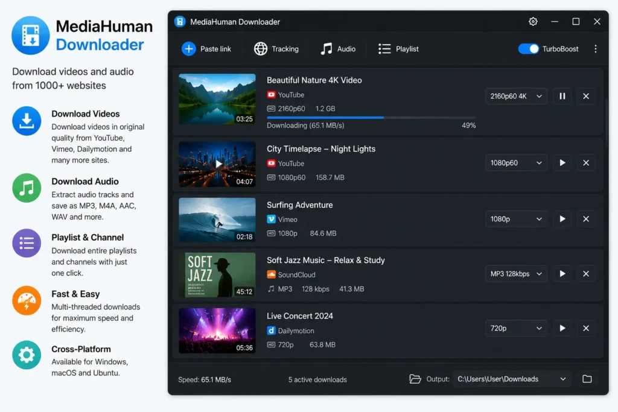Remove Beautiful Nature 4K Video from list
The image size is (618, 412).
(x=586, y=96)
